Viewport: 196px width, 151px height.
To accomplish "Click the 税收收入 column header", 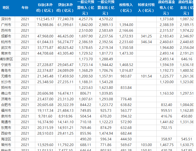I will pos(126,8).
